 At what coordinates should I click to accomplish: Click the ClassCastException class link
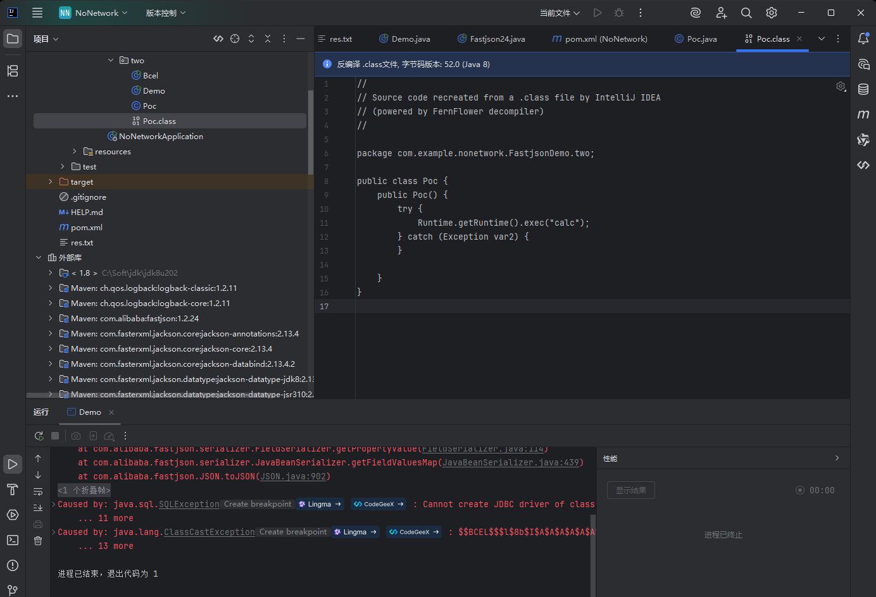(210, 532)
